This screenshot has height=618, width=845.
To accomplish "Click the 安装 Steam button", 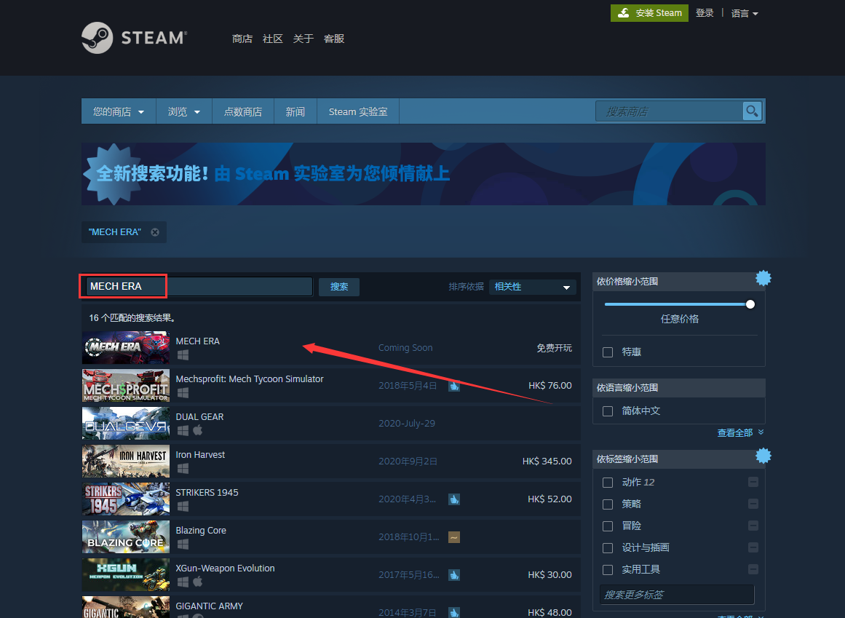I will (649, 13).
